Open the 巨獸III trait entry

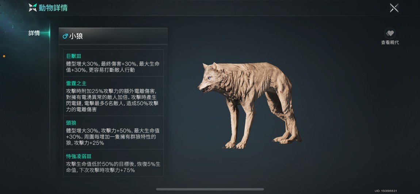tap(113, 63)
